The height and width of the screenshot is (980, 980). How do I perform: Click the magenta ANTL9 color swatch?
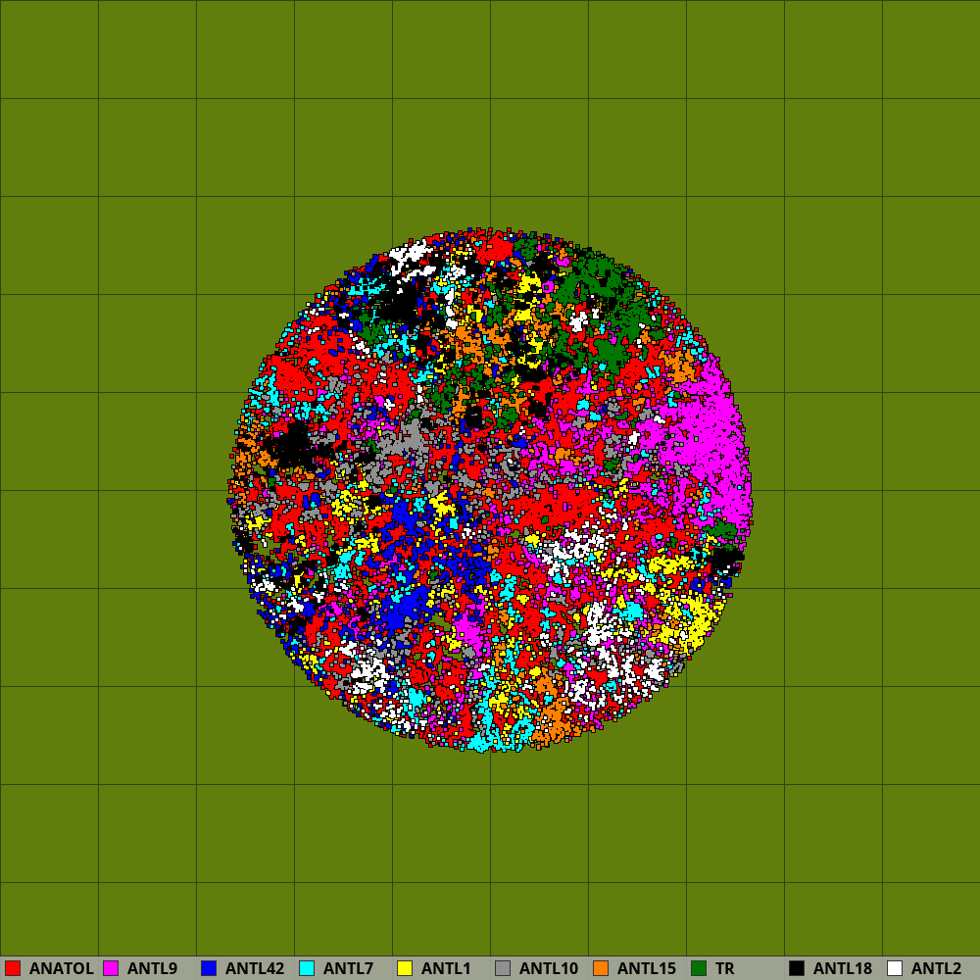coord(111,968)
